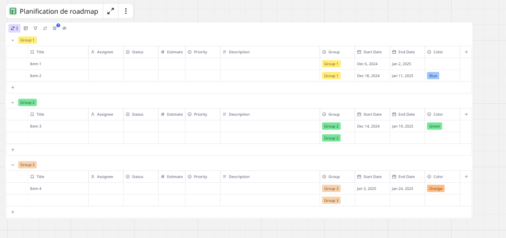Click Estimate column header in Group 1
Image resolution: width=506 pixels, height=238 pixels.
(x=172, y=52)
